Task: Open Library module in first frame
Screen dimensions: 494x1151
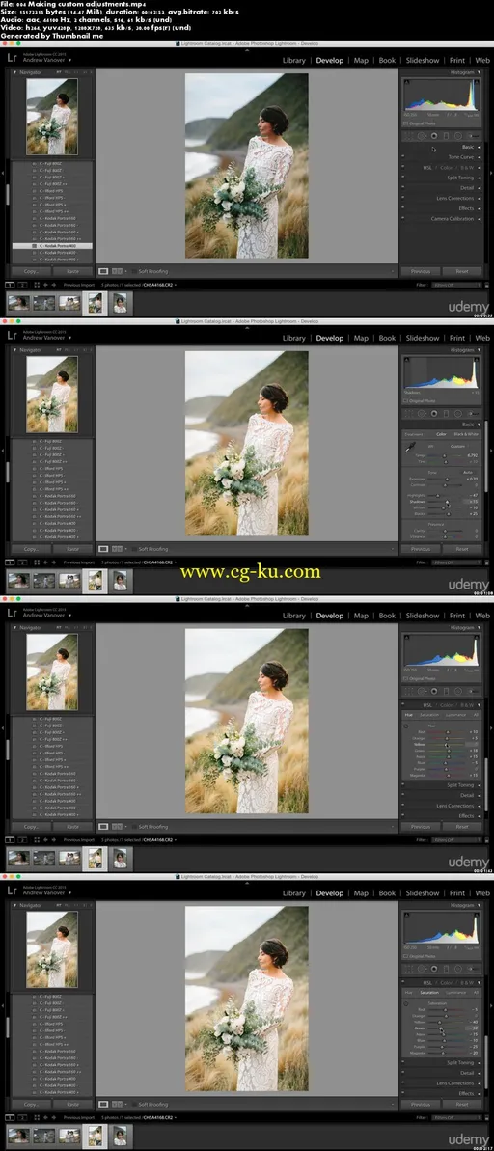Action: 293,60
